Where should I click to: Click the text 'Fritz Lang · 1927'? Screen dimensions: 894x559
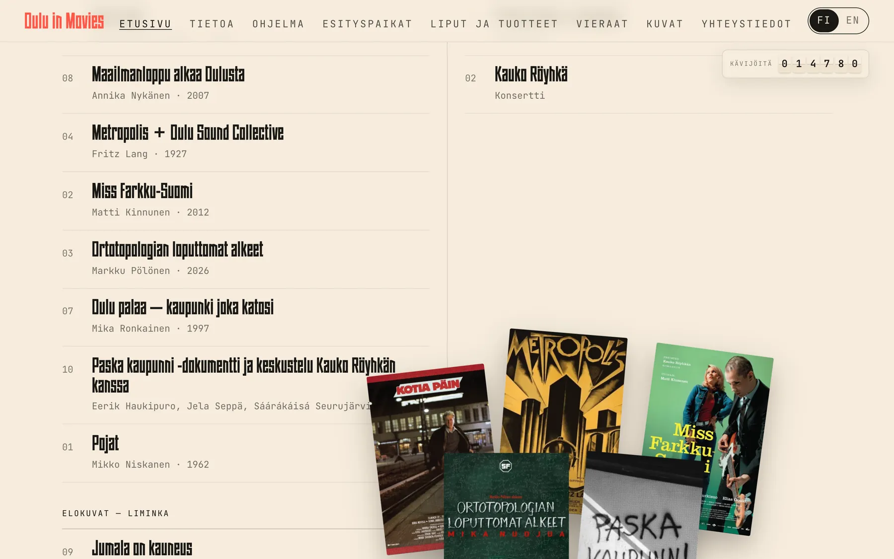coord(140,154)
